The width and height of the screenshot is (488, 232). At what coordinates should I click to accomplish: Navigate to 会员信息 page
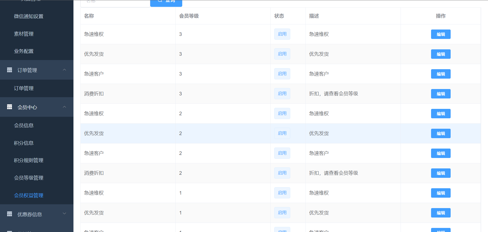pos(24,125)
